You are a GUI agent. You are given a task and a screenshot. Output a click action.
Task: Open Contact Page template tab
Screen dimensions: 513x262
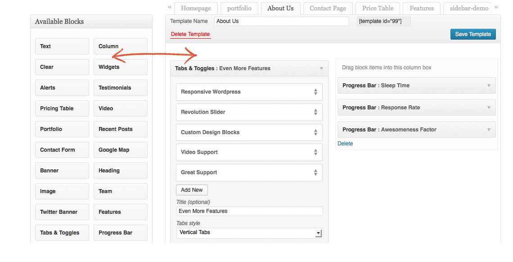pyautogui.click(x=328, y=9)
